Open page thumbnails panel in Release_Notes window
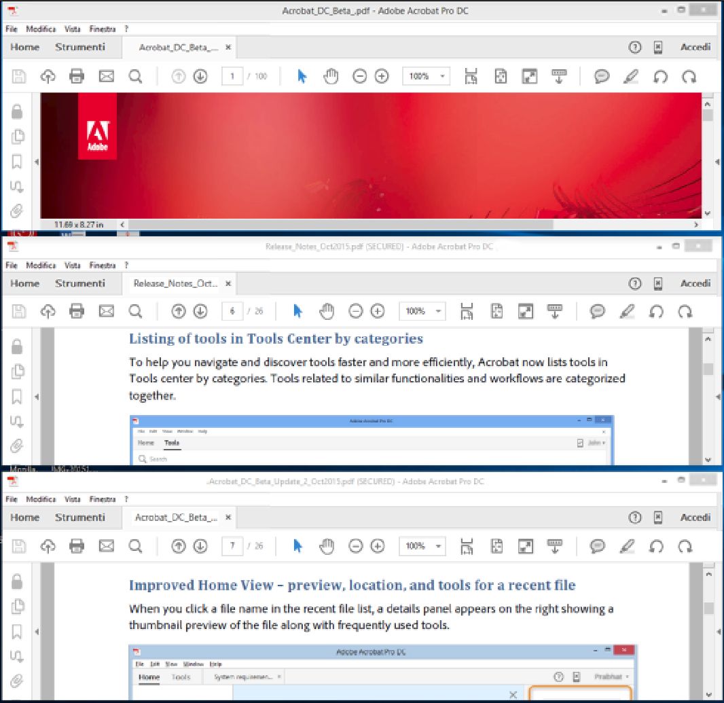 [x=18, y=371]
